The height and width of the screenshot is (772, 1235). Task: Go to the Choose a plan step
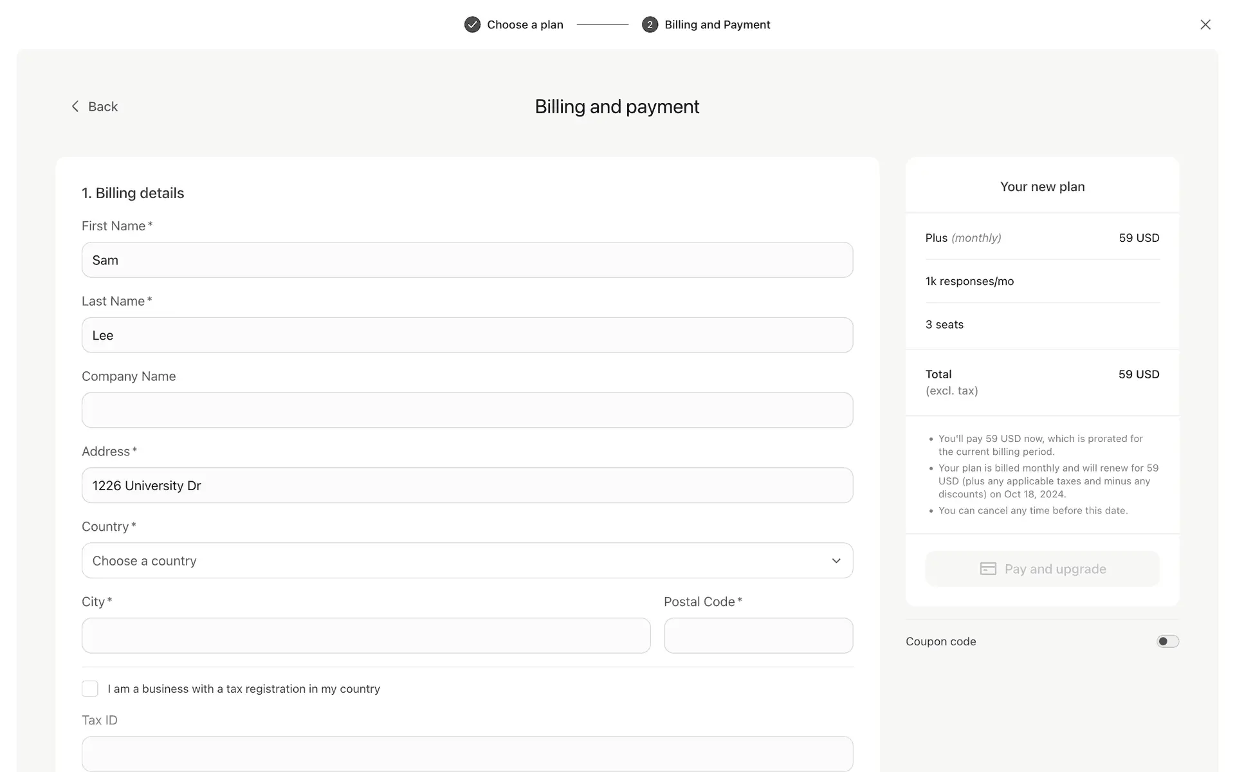pyautogui.click(x=525, y=24)
